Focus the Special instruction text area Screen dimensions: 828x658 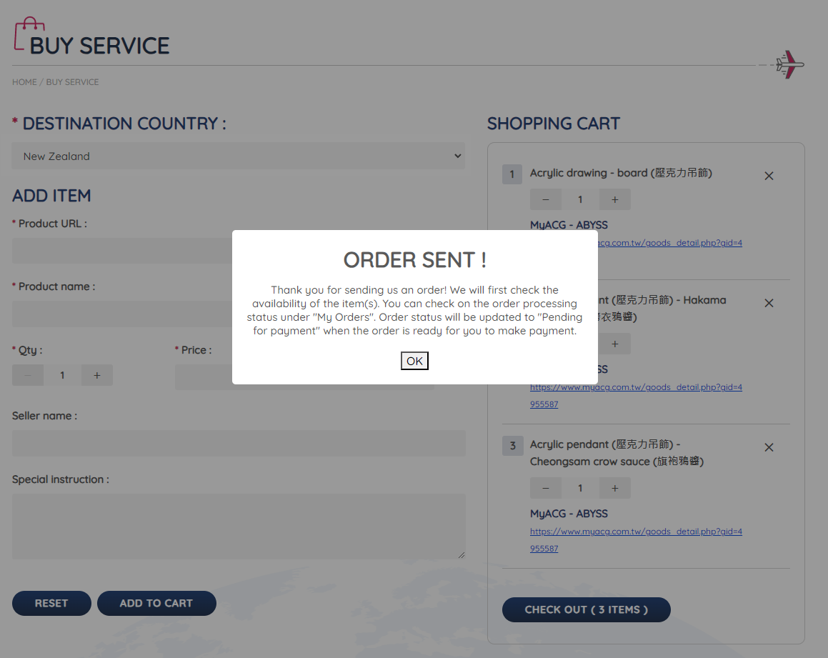pyautogui.click(x=239, y=526)
